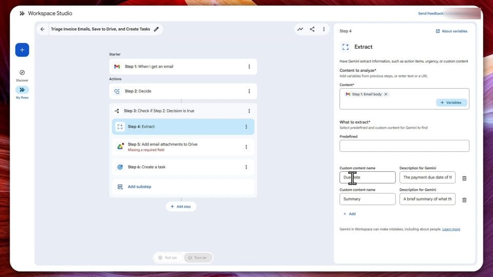Click the brief summary description field
The height and width of the screenshot is (277, 493).
point(427,199)
